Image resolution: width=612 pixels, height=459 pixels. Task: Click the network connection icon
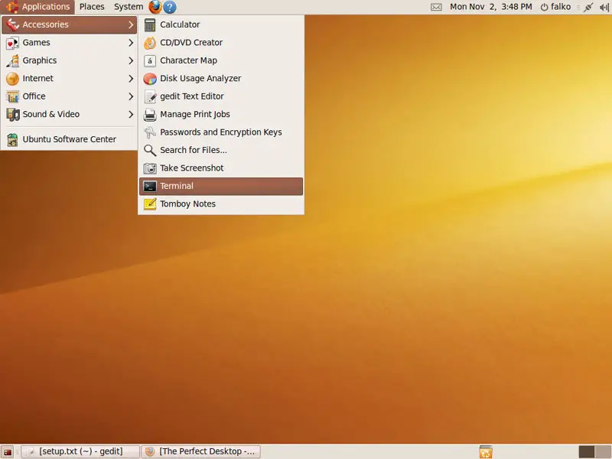click(x=588, y=7)
